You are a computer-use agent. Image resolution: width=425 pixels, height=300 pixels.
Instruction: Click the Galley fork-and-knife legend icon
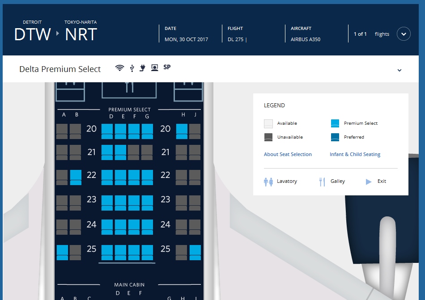(322, 182)
